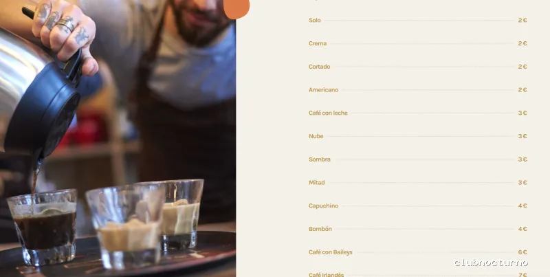Click the 2 € price next to Solo
550x277 pixels.
coord(522,21)
